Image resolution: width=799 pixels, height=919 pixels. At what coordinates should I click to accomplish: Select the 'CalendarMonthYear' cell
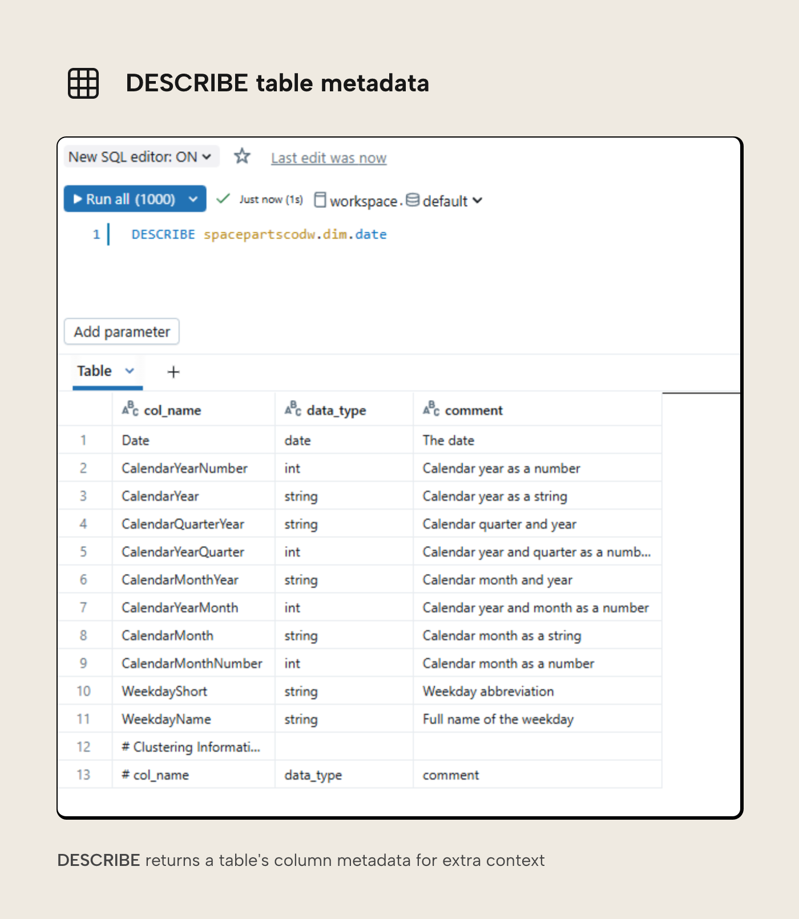pos(193,580)
